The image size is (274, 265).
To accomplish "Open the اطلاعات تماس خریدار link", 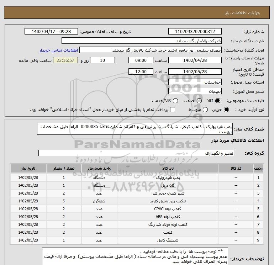I will (59, 50).
